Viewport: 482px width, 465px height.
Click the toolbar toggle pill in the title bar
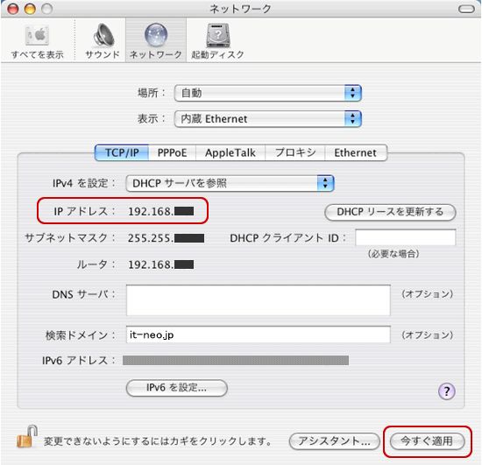click(466, 9)
